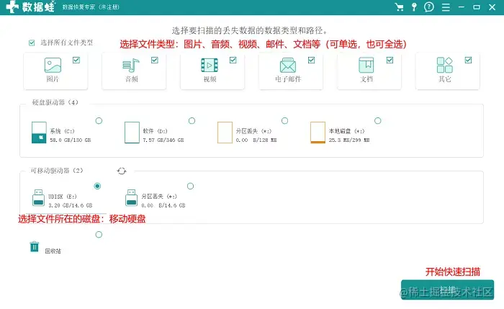
Task: Click the 分区丢失 14.6 GB USB icon
Action: (132, 197)
